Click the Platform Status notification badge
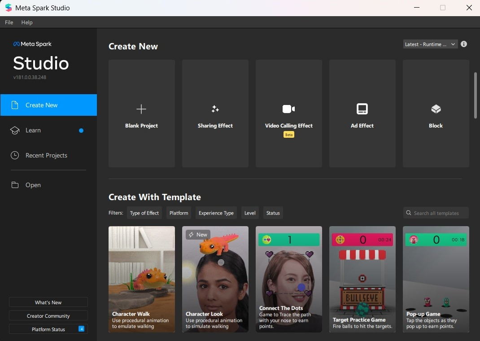Image resolution: width=480 pixels, height=341 pixels. click(82, 329)
